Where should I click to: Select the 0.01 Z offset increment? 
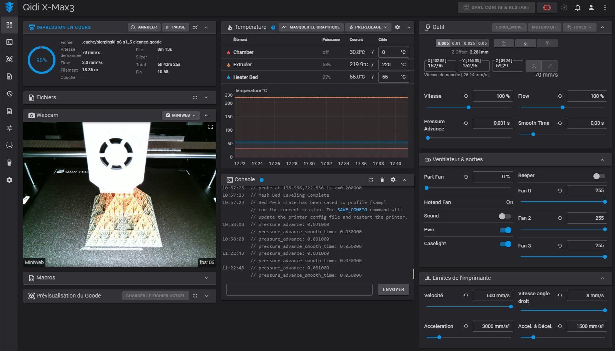[x=456, y=43]
